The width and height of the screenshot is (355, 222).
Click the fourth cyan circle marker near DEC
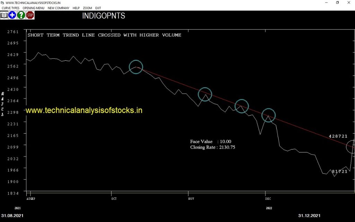pyautogui.click(x=268, y=115)
